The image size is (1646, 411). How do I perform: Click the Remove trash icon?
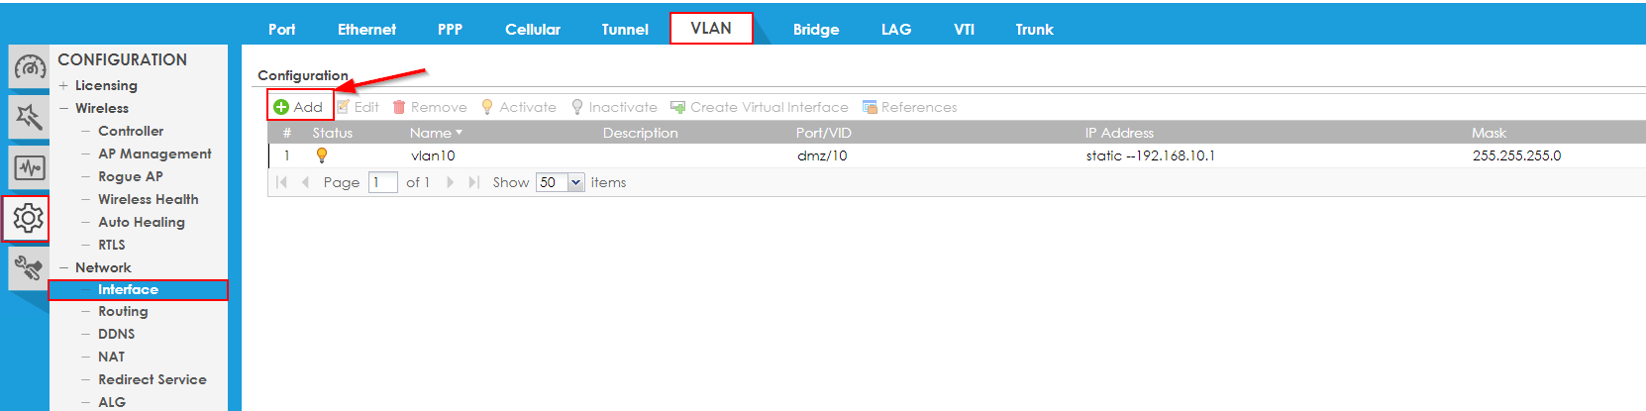[x=399, y=107]
